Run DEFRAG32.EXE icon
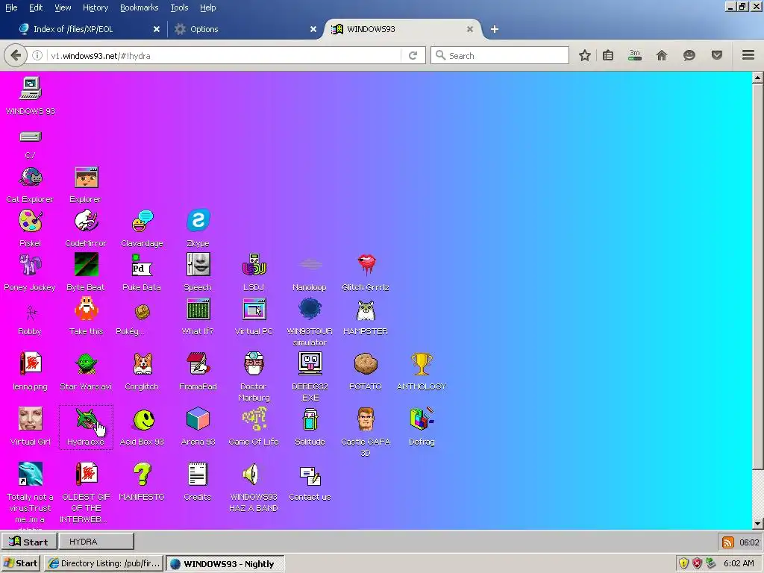This screenshot has width=764, height=573. click(310, 363)
